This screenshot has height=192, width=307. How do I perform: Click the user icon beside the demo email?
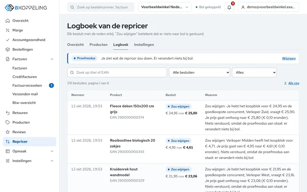tap(243, 7)
